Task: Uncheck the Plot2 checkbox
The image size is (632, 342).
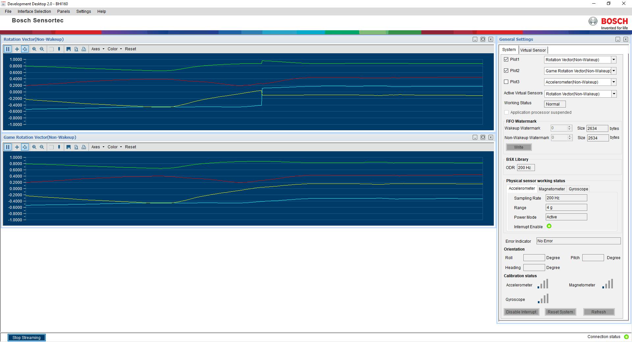Action: pos(506,71)
